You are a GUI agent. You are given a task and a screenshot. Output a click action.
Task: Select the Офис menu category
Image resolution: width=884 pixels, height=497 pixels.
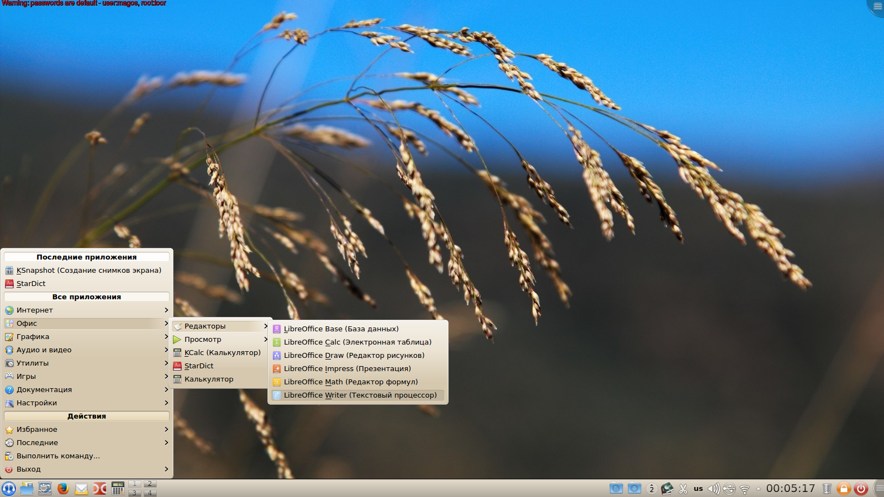click(x=87, y=324)
